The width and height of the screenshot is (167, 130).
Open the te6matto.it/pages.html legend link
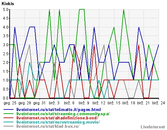58,110
